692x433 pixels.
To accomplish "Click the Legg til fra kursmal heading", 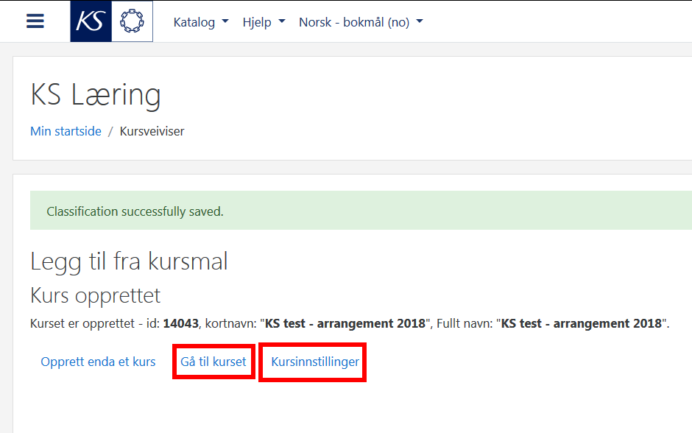I will (129, 261).
